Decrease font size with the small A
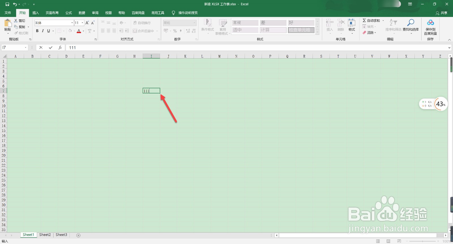The height and width of the screenshot is (244, 453). 93,23
